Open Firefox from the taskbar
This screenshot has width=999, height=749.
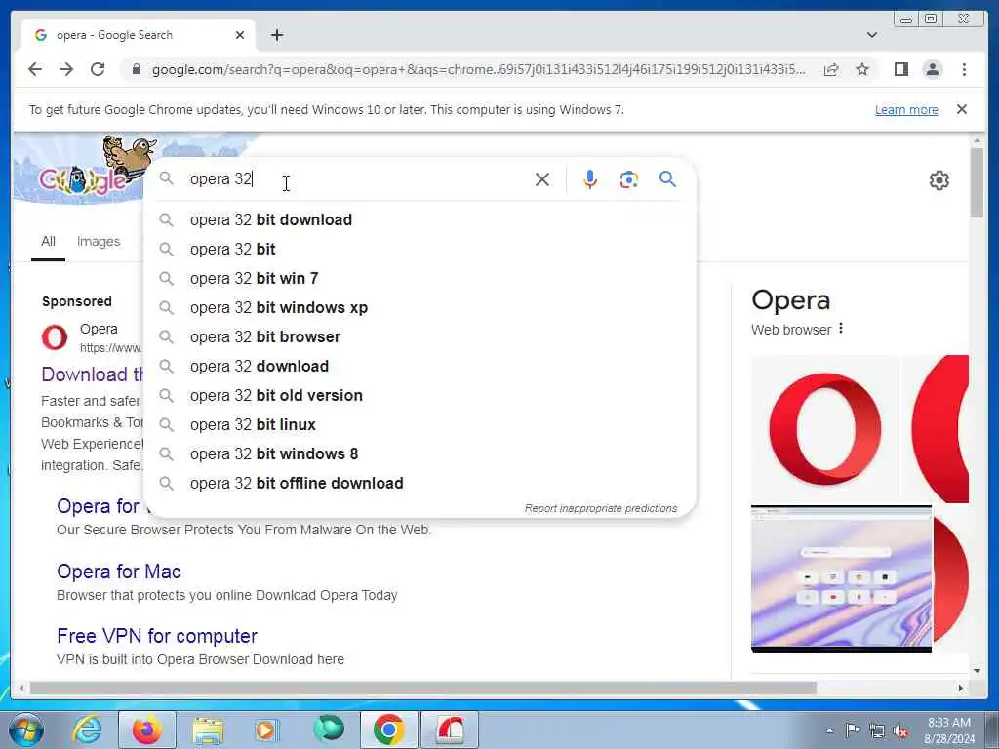coord(147,729)
